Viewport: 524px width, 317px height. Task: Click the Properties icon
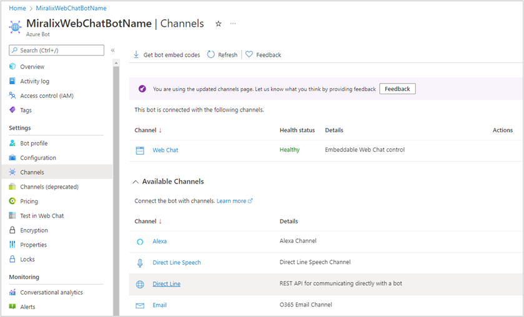click(x=12, y=245)
